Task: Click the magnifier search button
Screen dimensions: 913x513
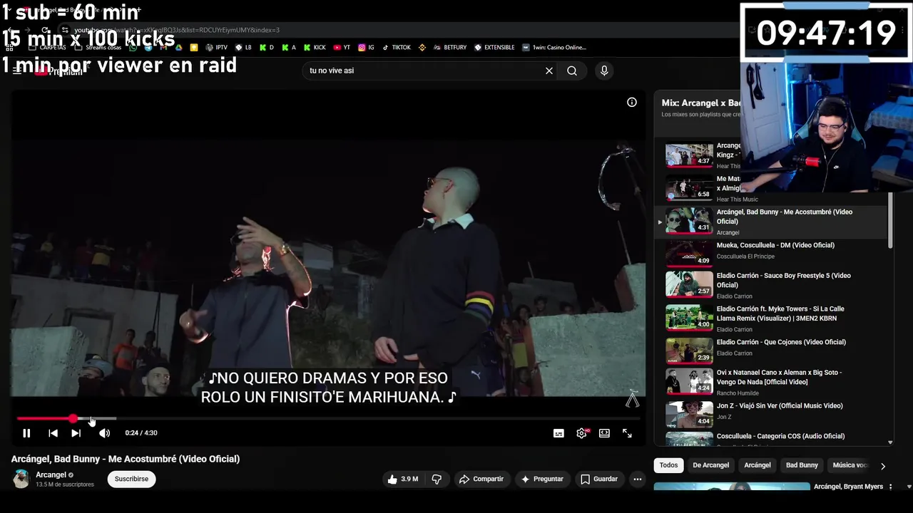Action: pyautogui.click(x=572, y=71)
